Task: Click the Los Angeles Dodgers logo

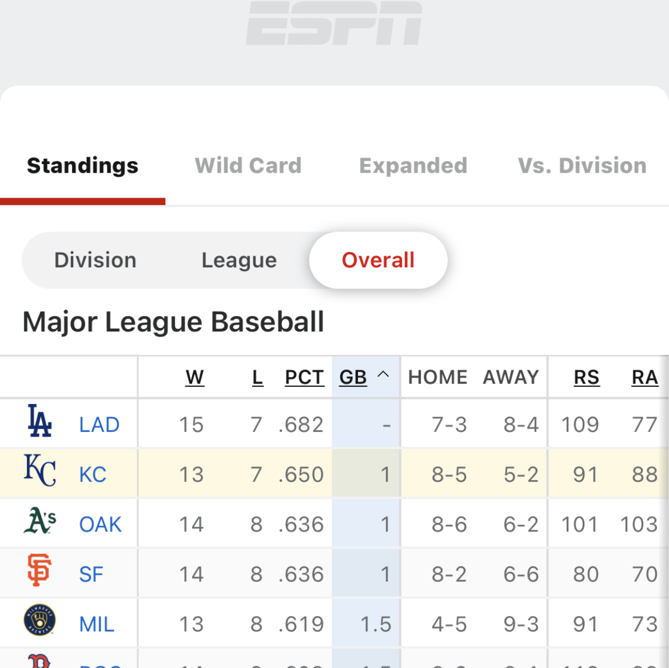Action: (x=39, y=421)
